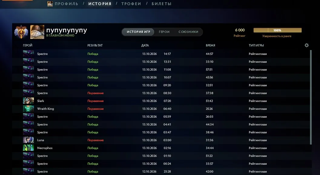Sort by the ТИП ИГРЫ column header
The image size is (320, 175).
[x=256, y=45]
